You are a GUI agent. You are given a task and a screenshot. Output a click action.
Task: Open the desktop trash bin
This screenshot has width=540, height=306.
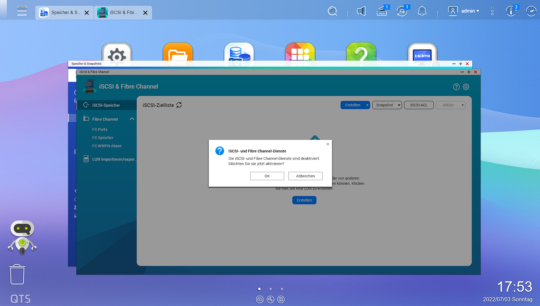(x=17, y=274)
